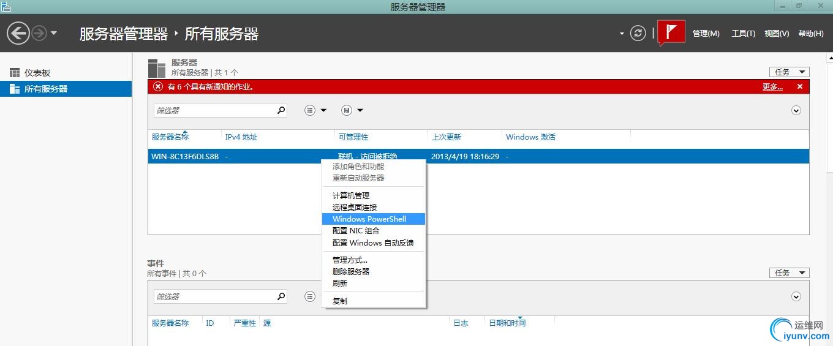
Task: Open the dropdown arrow beside the servers list icon
Action: click(x=323, y=110)
